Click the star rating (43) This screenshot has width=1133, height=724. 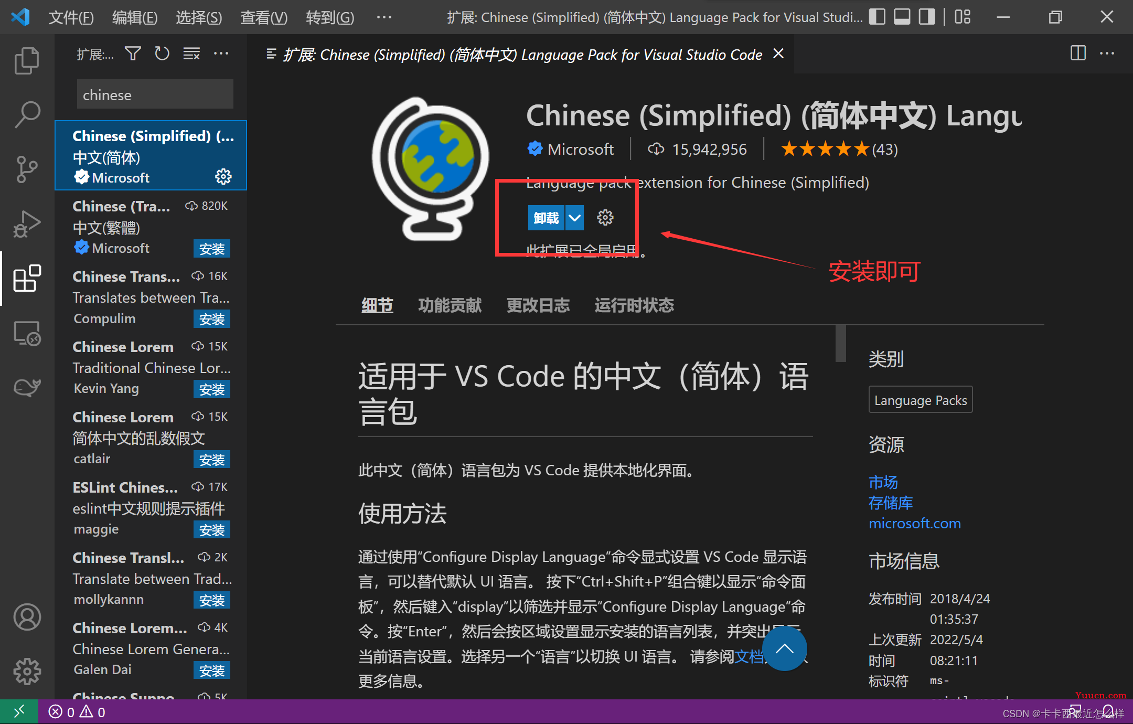pyautogui.click(x=839, y=150)
